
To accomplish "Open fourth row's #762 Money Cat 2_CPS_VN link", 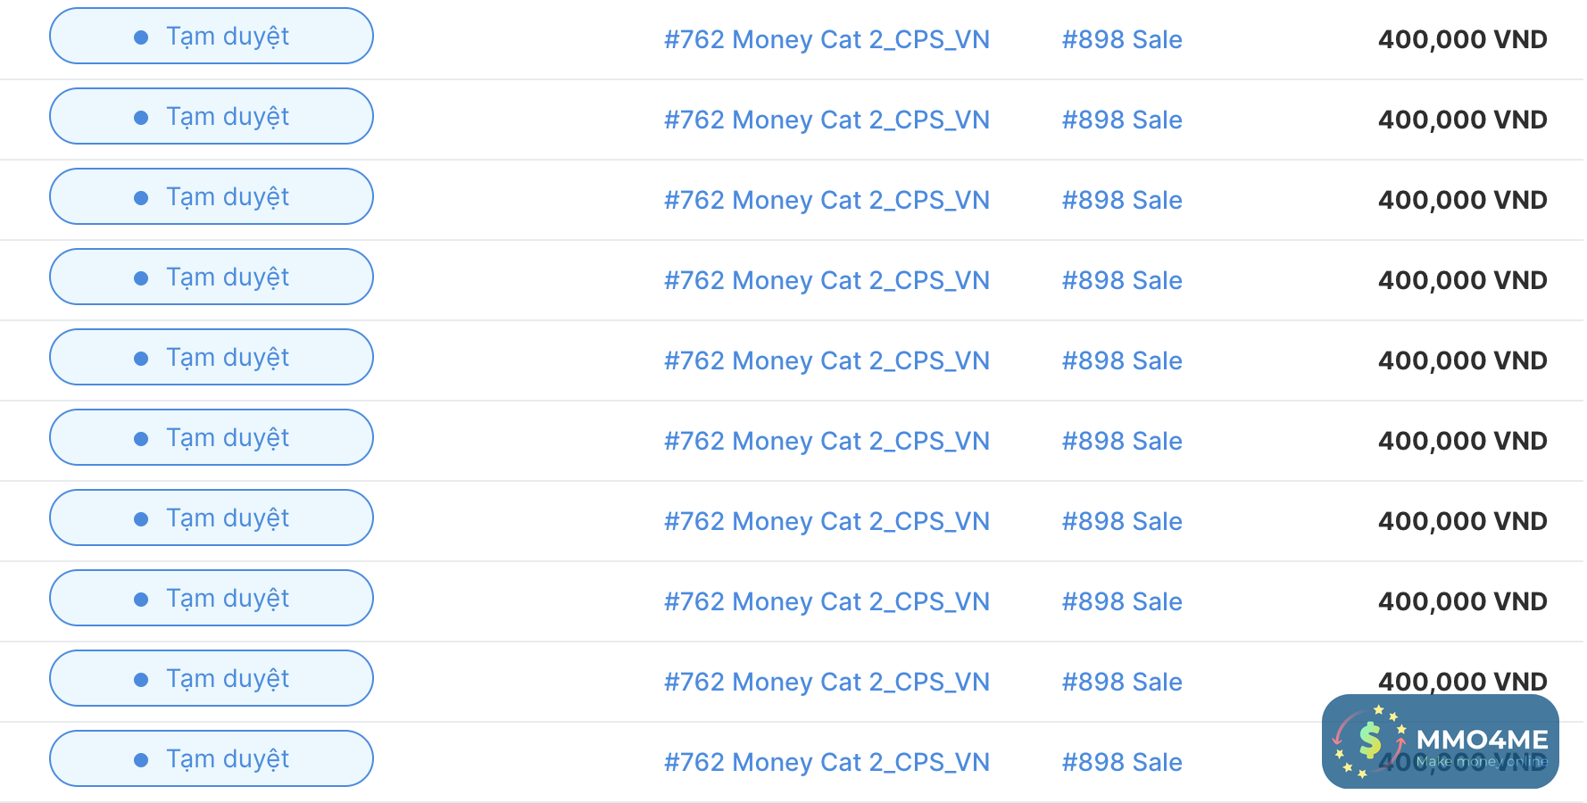I will tap(827, 281).
